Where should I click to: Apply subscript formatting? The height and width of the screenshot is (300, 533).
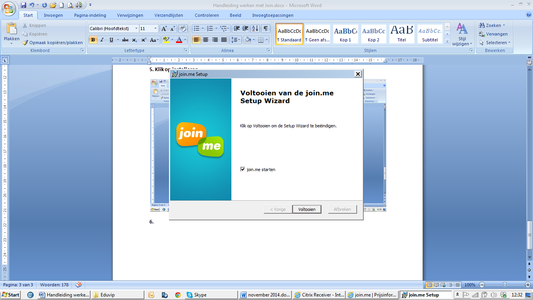pyautogui.click(x=135, y=40)
